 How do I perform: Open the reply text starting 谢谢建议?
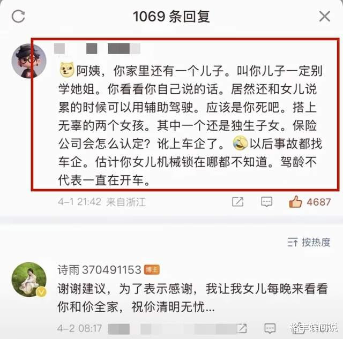pyautogui.click(x=192, y=297)
